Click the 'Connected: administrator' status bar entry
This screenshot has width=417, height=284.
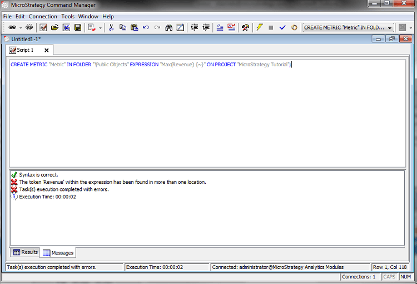[290, 267]
